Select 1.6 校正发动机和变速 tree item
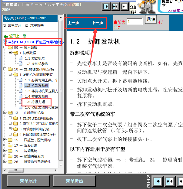Screen dimensions: 183x189 [x=42, y=107]
